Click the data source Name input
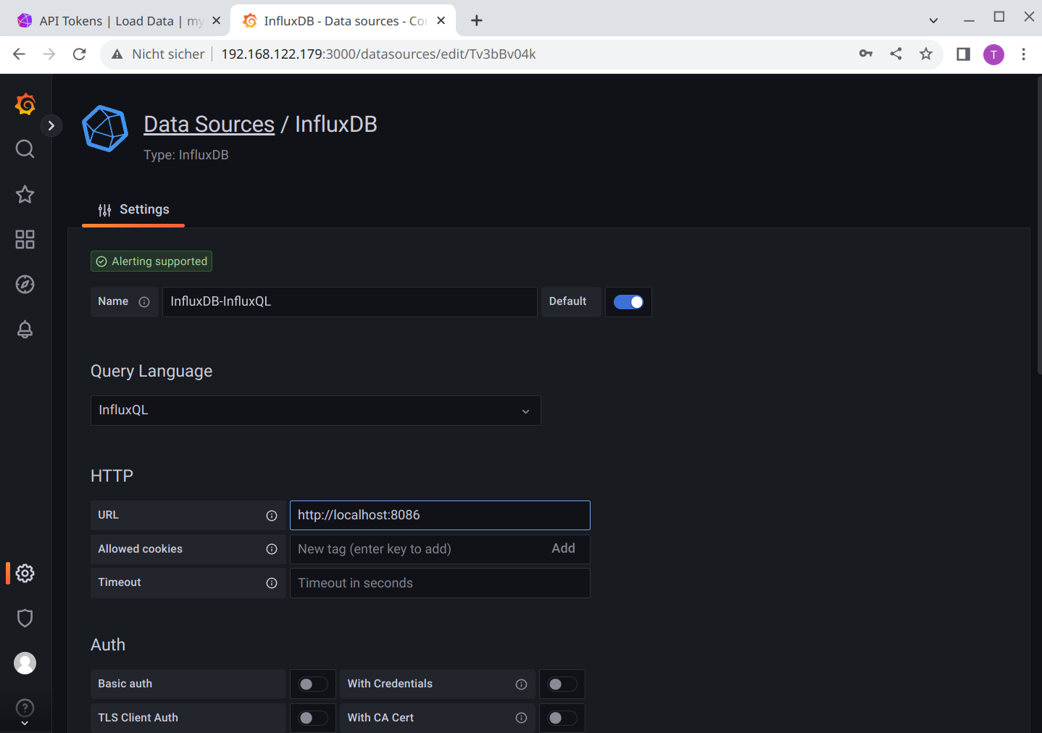Viewport: 1042px width, 733px height. [349, 302]
